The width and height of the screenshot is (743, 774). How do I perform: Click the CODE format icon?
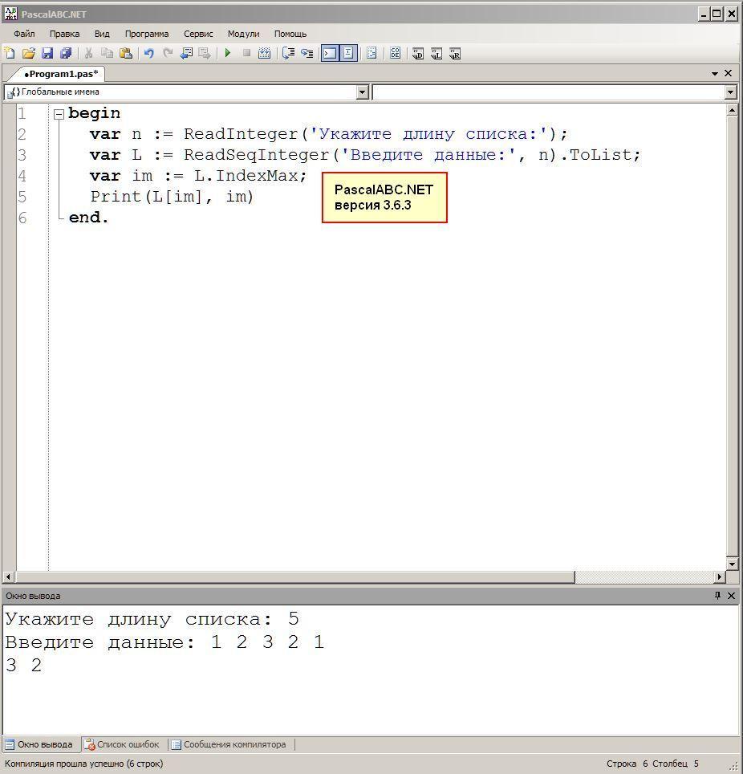tap(396, 53)
